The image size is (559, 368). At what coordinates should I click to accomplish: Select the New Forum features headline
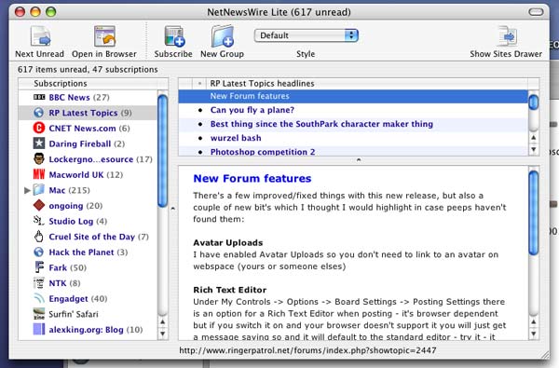(353, 96)
